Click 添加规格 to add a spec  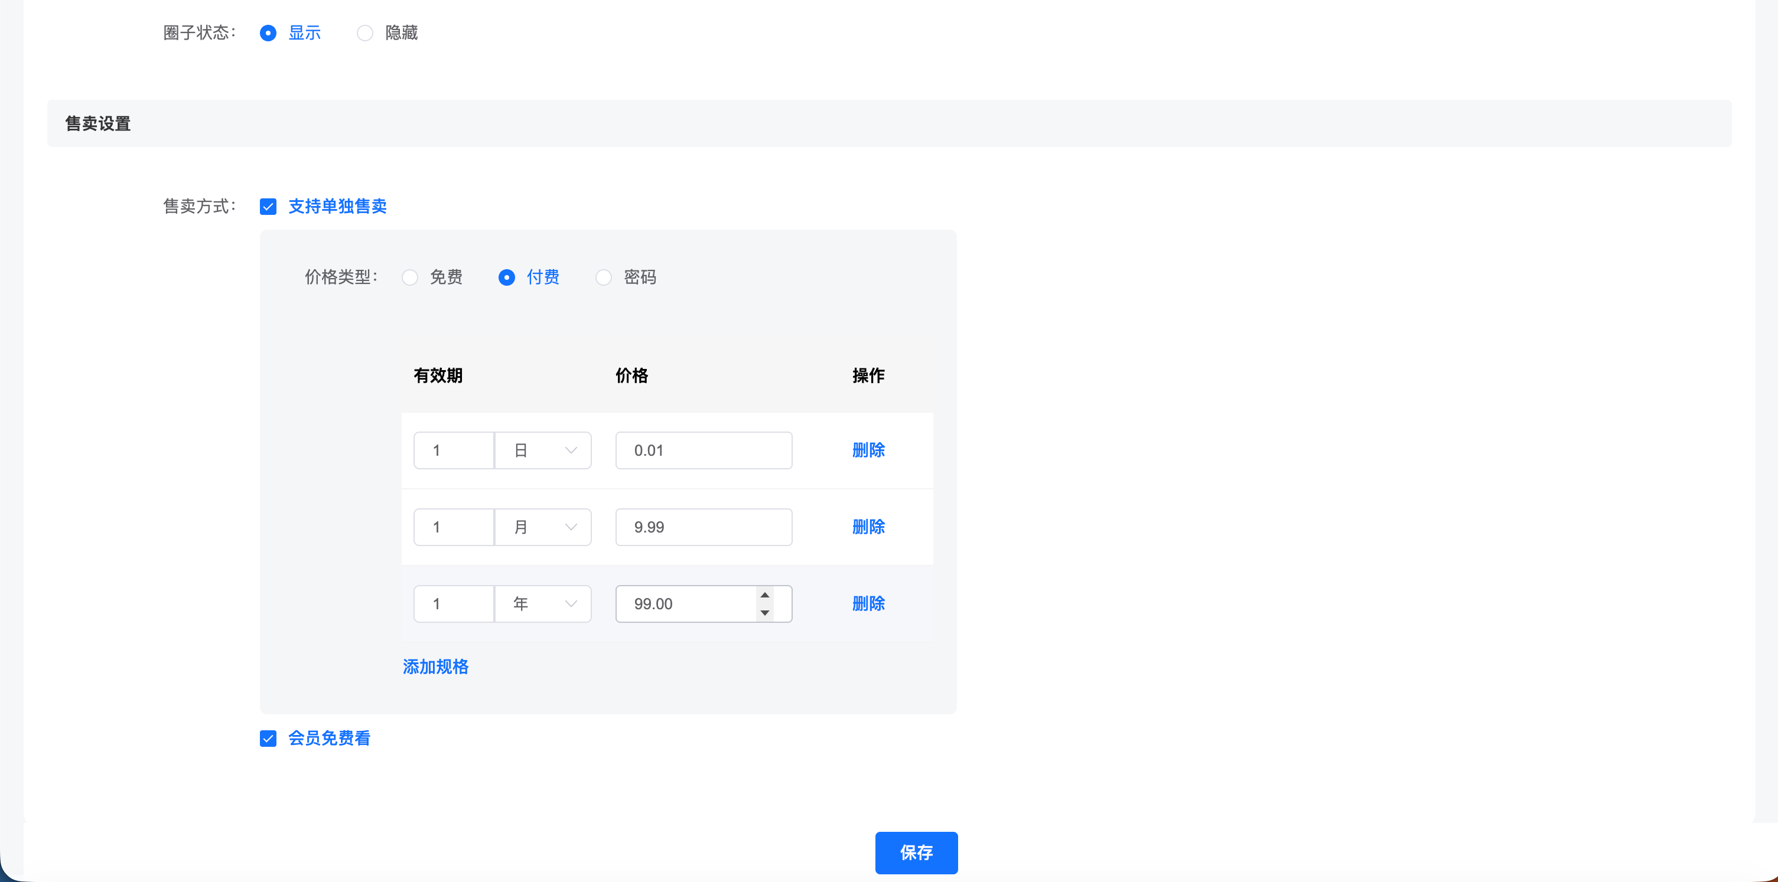pyautogui.click(x=435, y=667)
